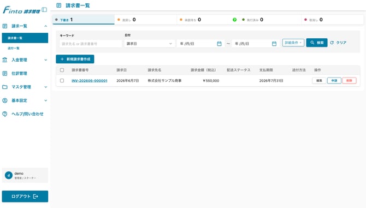Image resolution: width=366 pixels, height=208 pixels.
Task: Switch to the 発行済み tab
Action: tap(270, 20)
